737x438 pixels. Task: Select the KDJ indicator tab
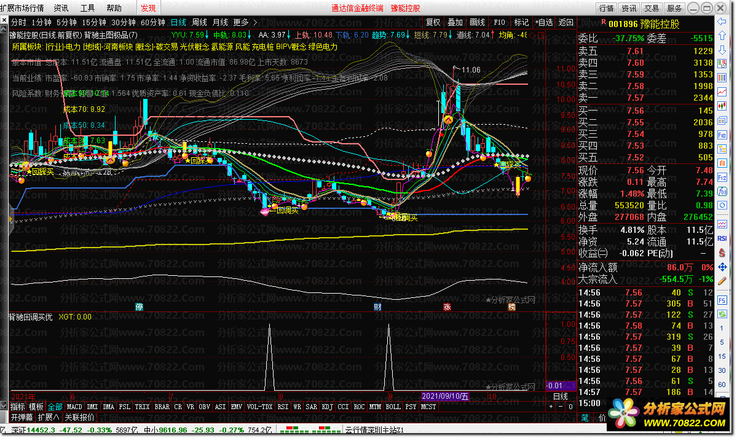point(327,407)
